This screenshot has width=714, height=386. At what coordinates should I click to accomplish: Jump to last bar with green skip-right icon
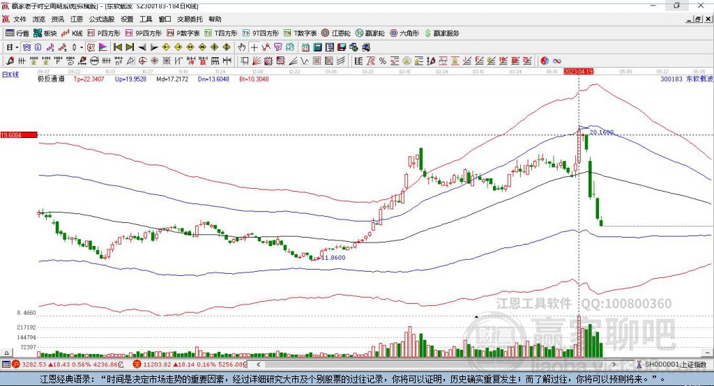pyautogui.click(x=130, y=47)
